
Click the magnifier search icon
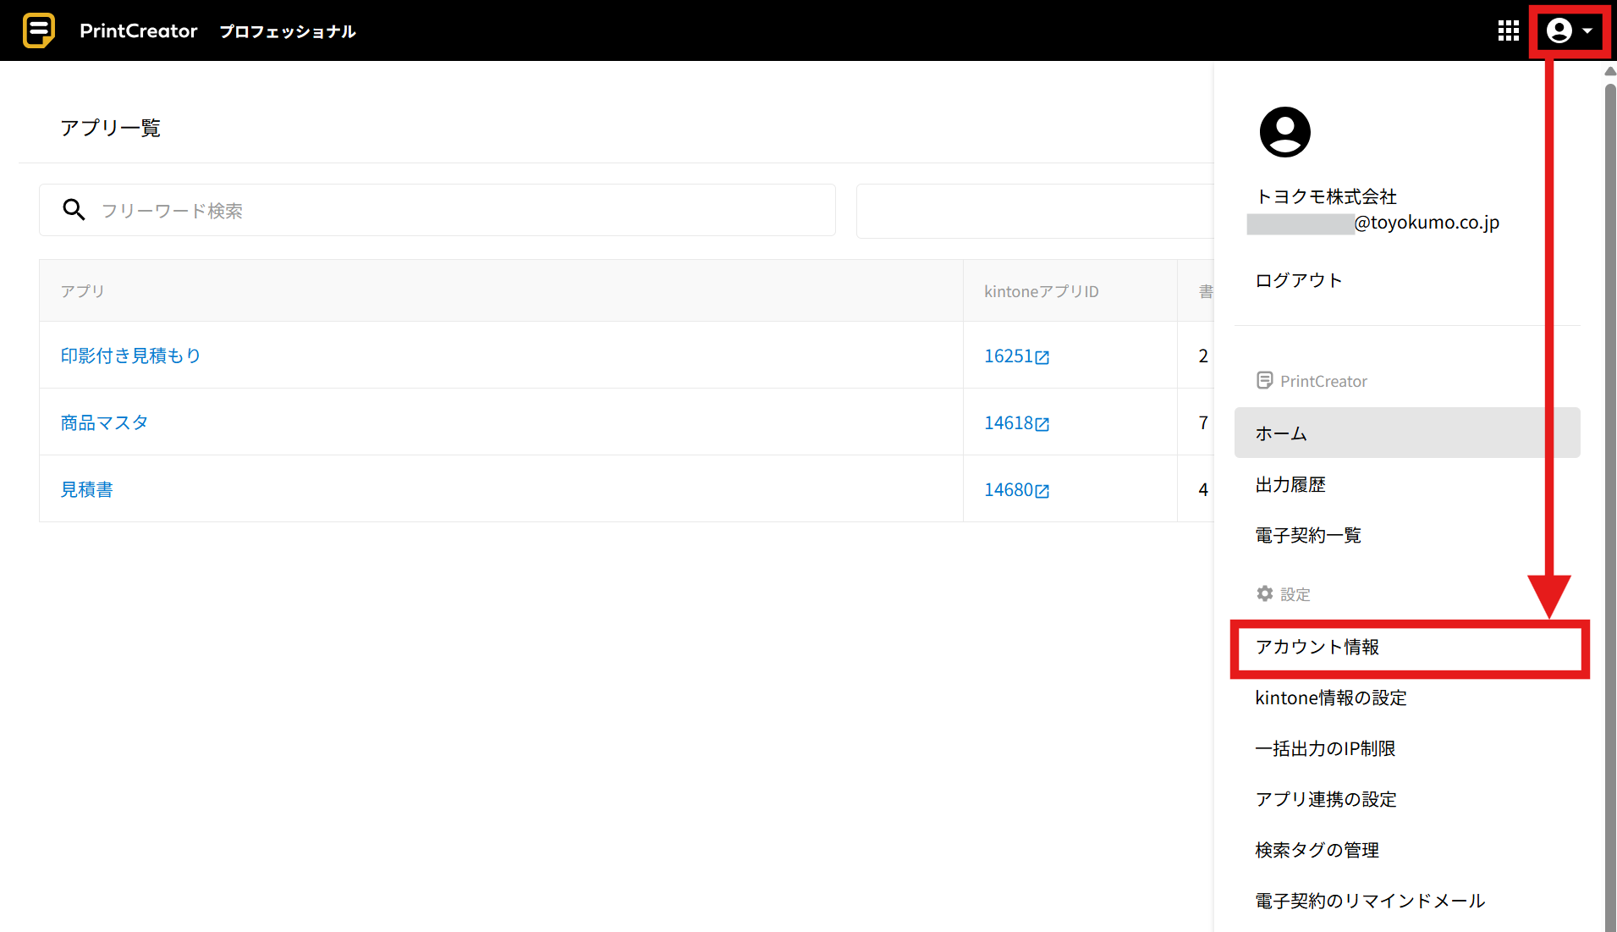tap(74, 210)
